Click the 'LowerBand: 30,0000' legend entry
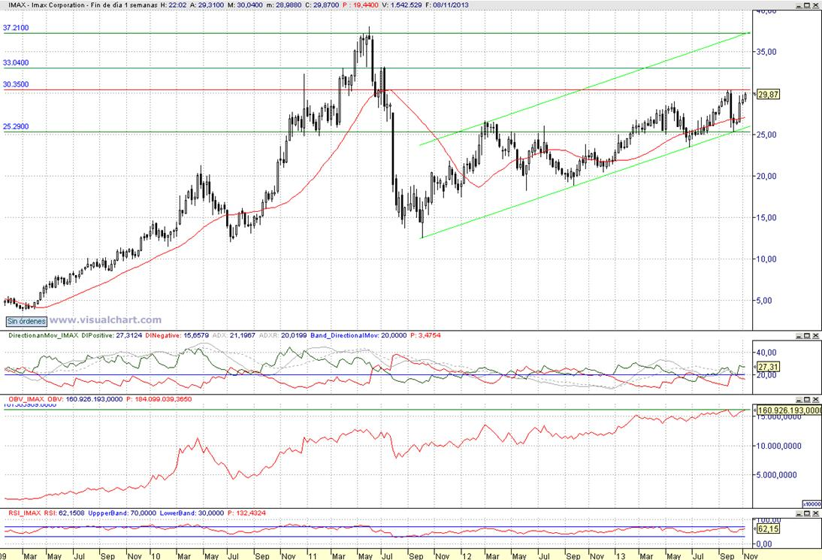822x560 pixels. pyautogui.click(x=192, y=513)
